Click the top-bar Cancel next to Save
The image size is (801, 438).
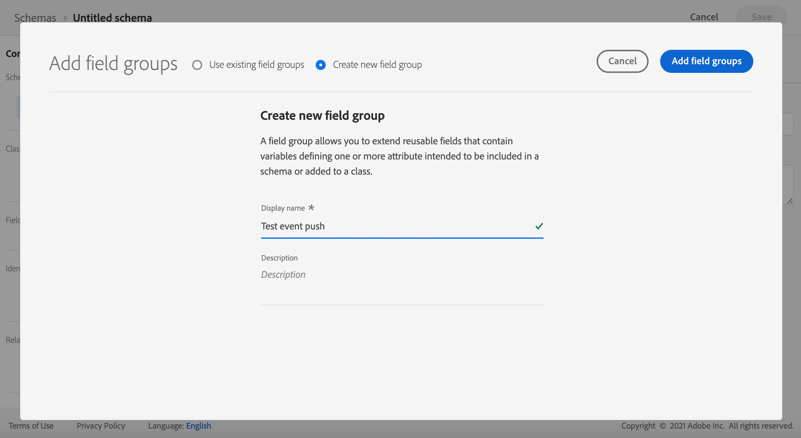click(x=704, y=17)
